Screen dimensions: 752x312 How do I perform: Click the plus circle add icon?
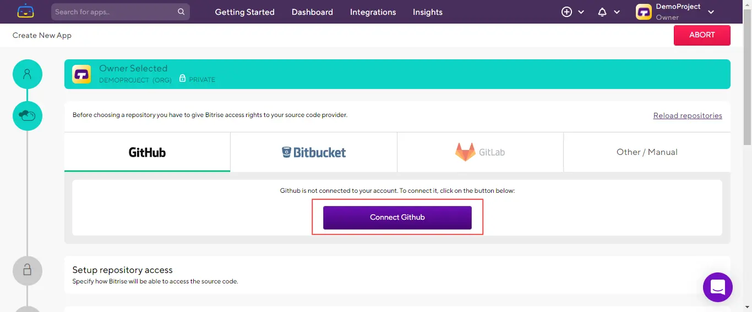566,12
